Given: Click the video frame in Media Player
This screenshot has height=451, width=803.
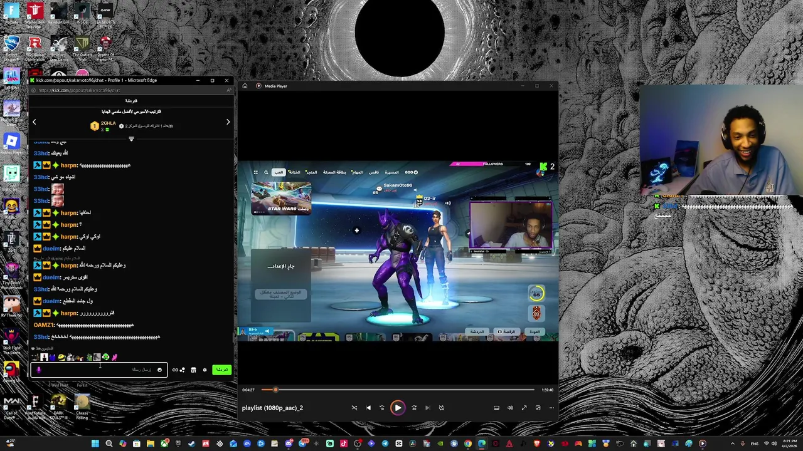Looking at the screenshot, I should 398,251.
